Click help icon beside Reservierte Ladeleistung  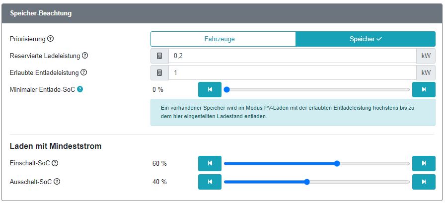[x=85, y=56]
